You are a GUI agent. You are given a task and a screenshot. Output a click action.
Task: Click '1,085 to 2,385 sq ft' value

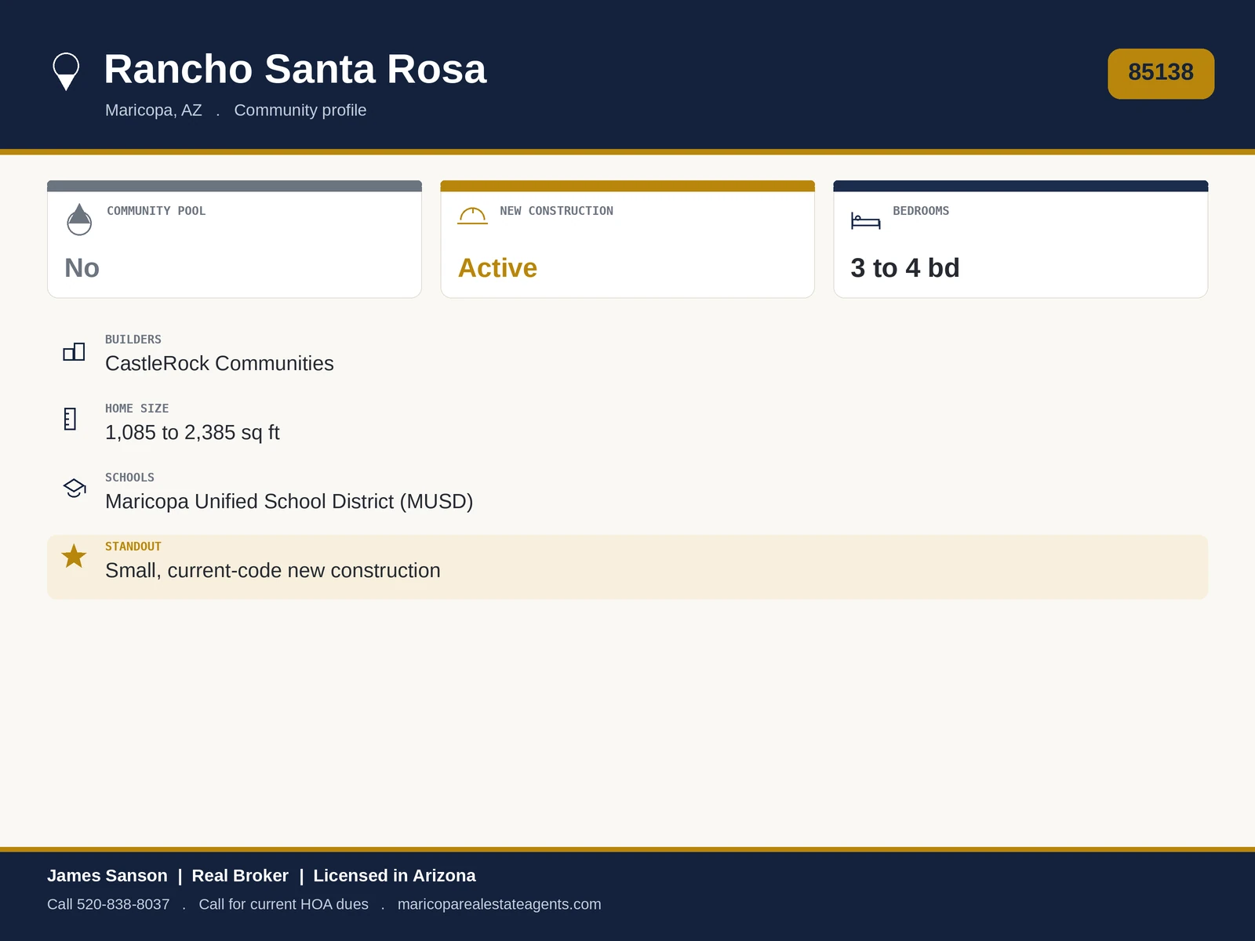192,433
